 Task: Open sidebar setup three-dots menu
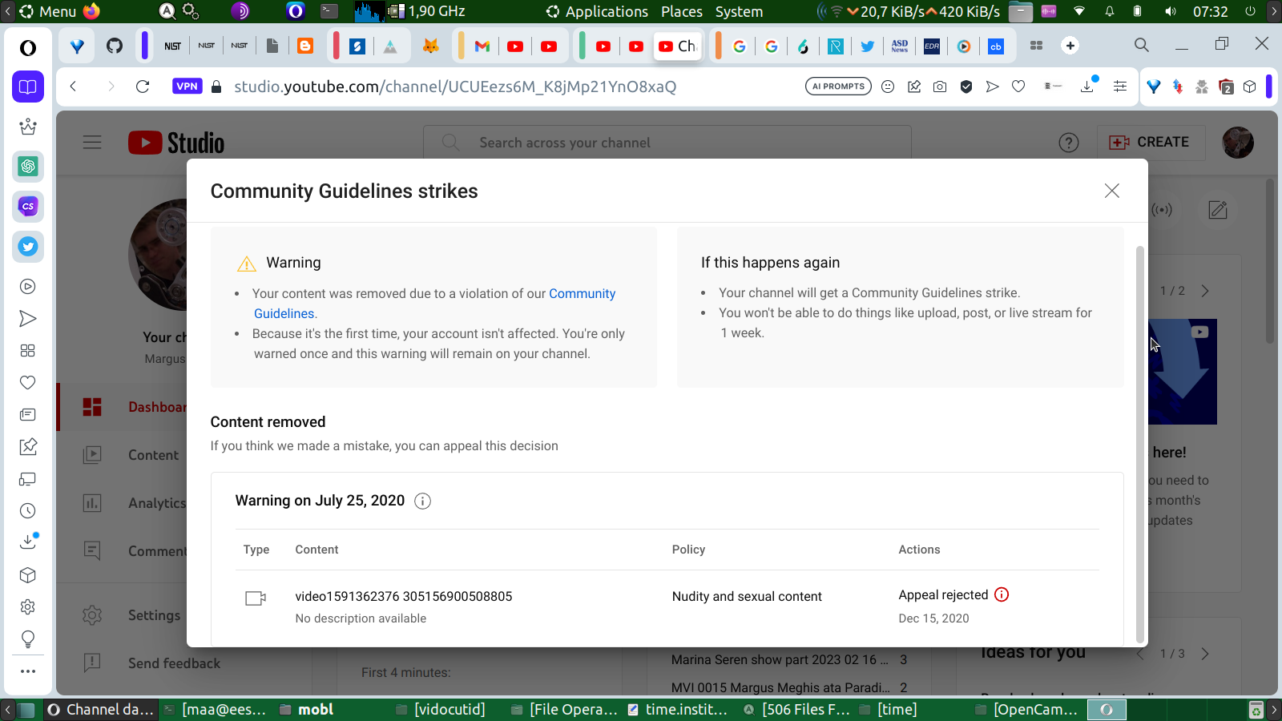point(28,671)
